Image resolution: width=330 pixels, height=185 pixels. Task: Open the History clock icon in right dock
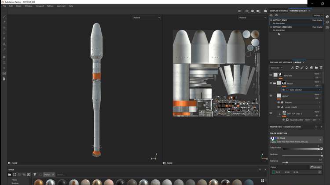coord(327,22)
